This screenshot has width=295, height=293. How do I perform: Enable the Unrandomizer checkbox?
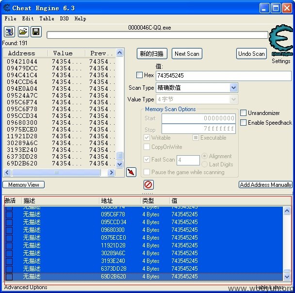(243, 113)
